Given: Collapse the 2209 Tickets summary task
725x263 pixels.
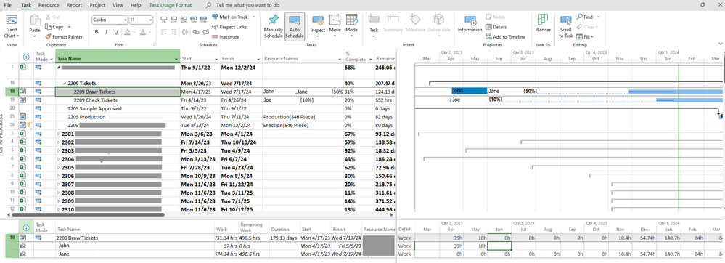Looking at the screenshot, I should (65, 84).
